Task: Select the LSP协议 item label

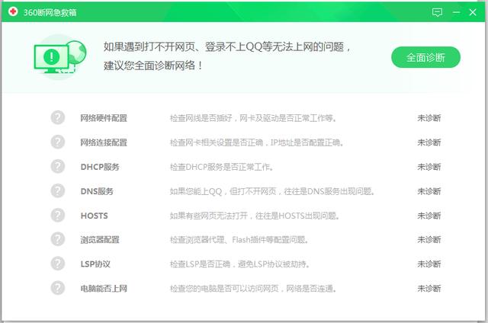Action: [x=95, y=264]
